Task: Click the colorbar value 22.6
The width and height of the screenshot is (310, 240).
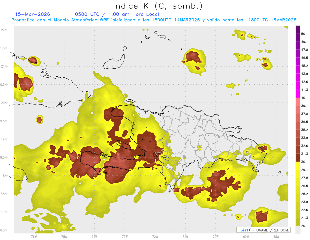Action: point(305,210)
